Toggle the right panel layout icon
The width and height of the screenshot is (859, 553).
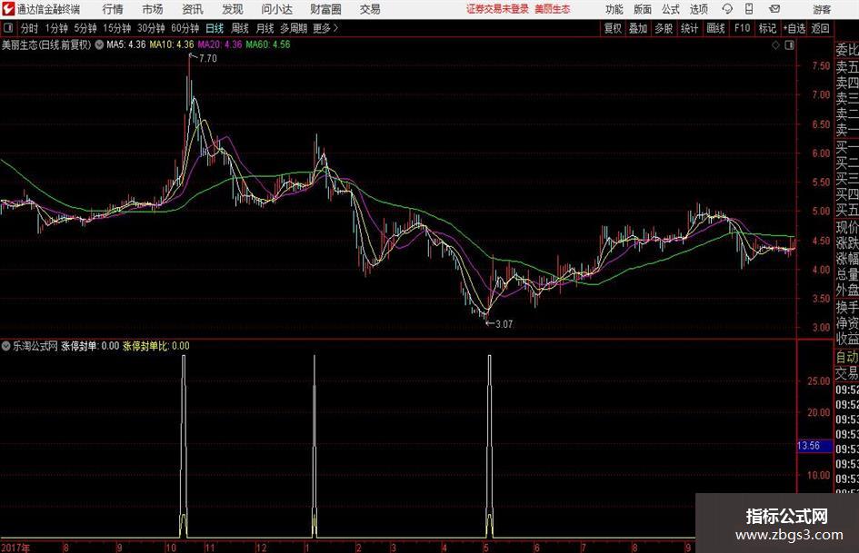point(789,45)
